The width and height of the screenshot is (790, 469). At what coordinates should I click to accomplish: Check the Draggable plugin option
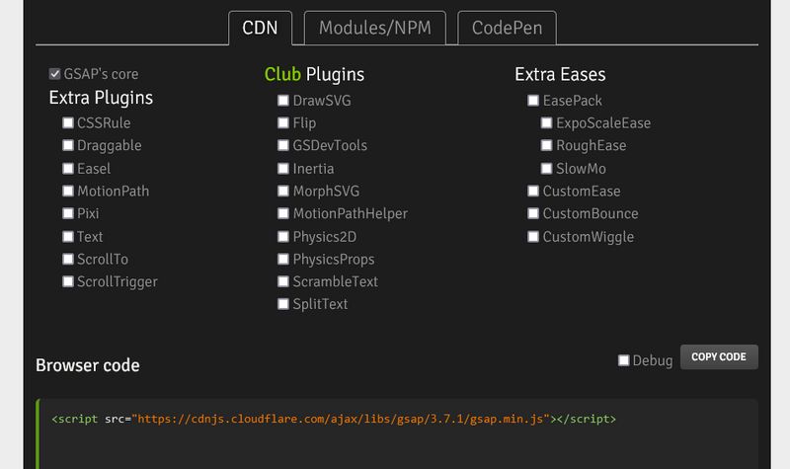click(68, 146)
